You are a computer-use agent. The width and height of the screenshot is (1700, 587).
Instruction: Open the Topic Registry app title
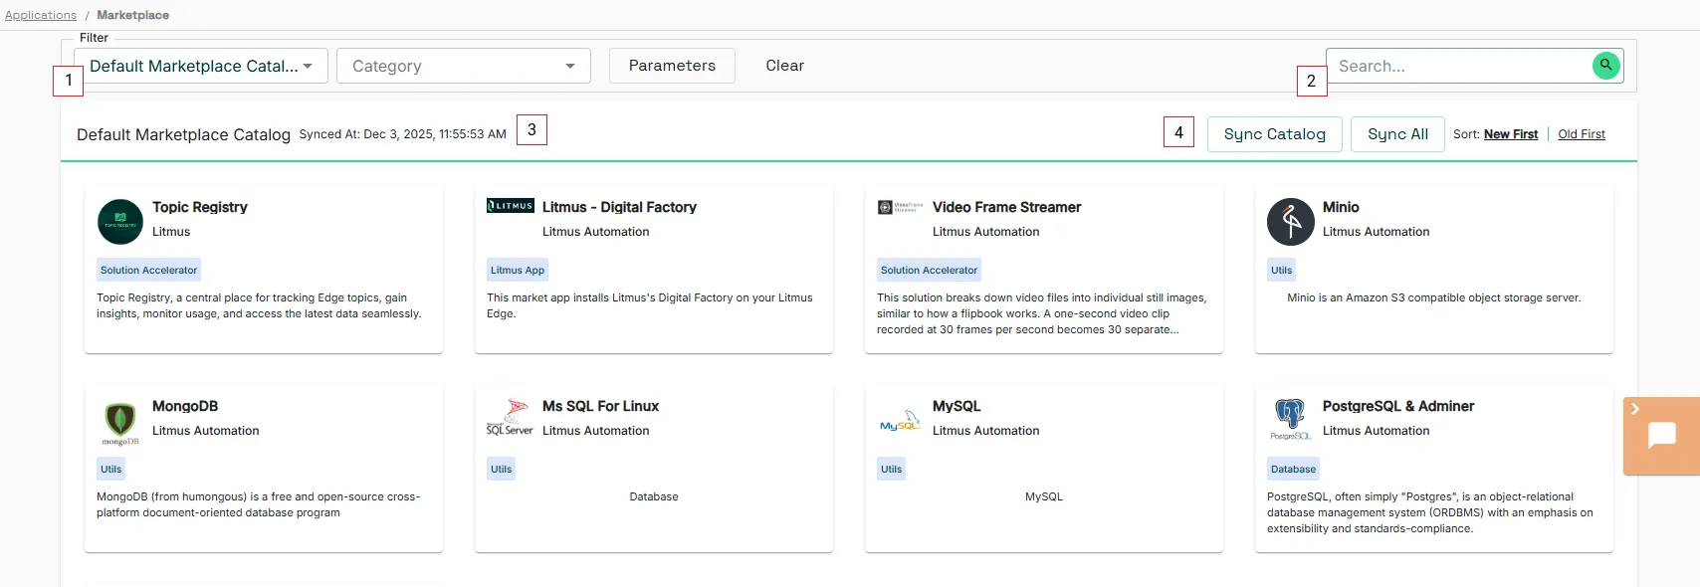tap(200, 207)
